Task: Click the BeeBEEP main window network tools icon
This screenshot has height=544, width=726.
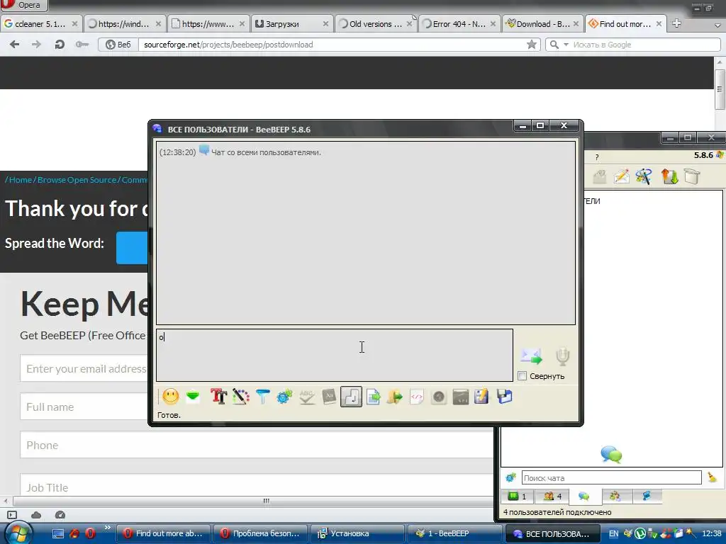Action: click(644, 176)
